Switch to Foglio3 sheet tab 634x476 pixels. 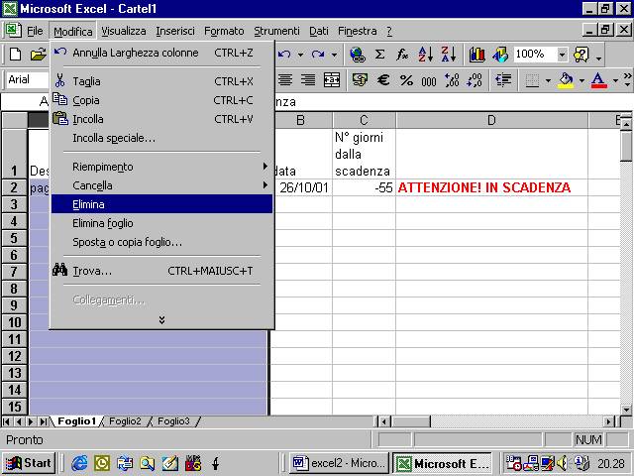173,420
